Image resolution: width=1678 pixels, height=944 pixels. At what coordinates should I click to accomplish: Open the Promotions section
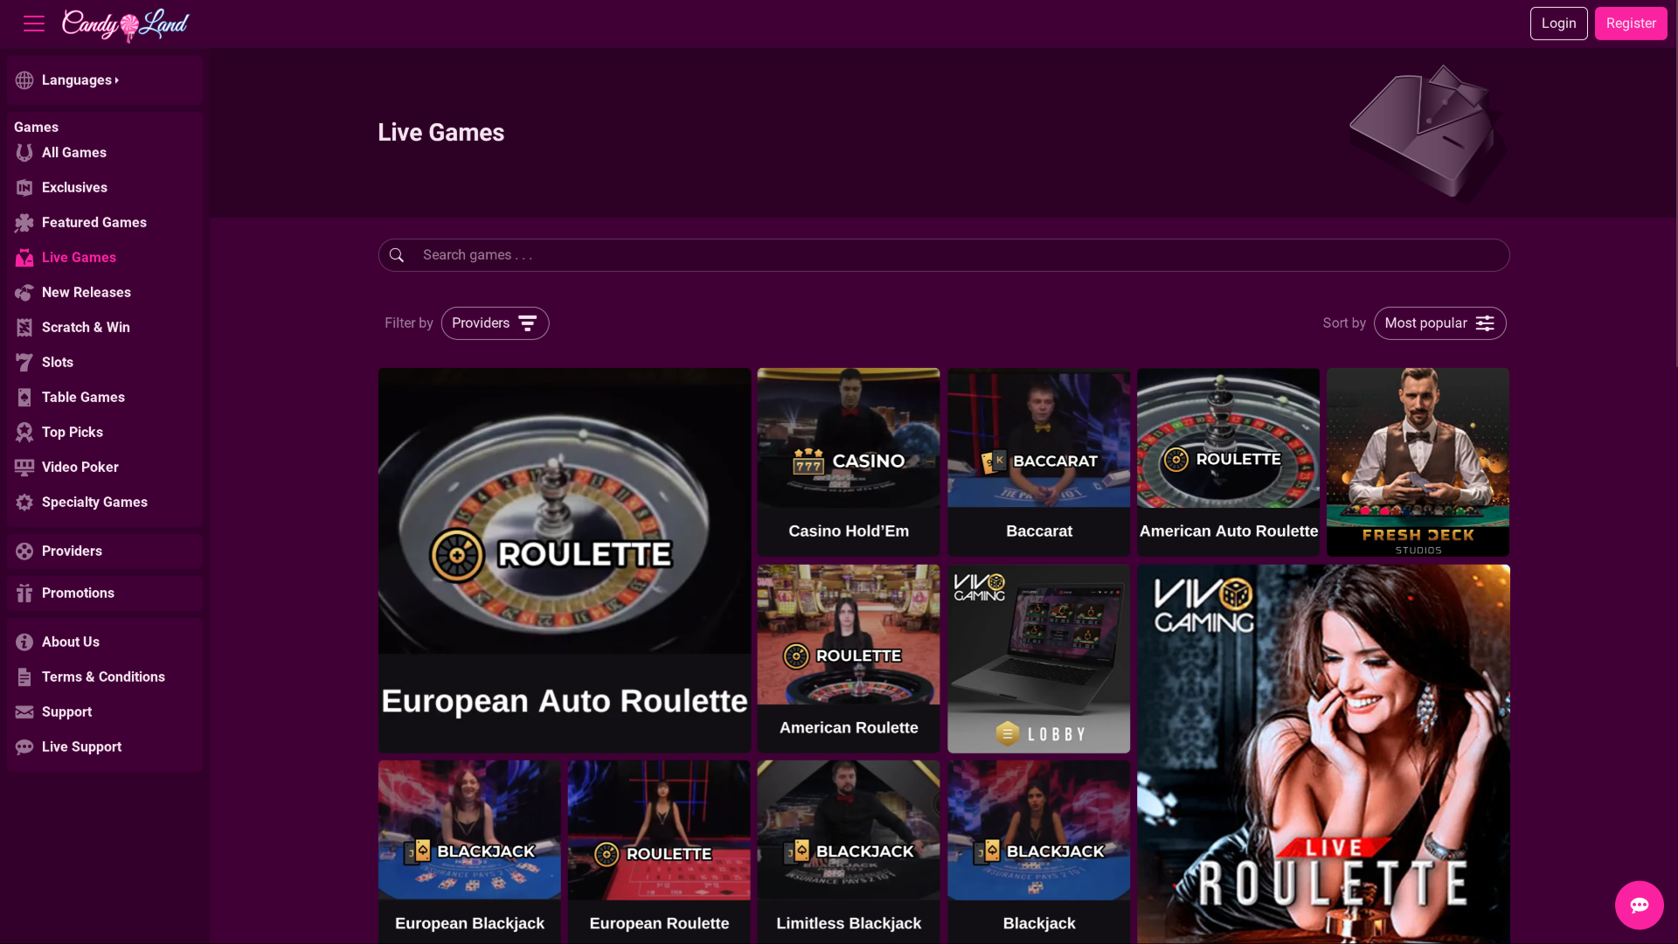coord(77,593)
